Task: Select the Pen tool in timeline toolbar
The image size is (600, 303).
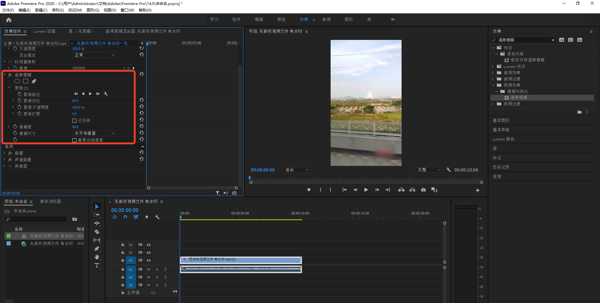Action: [97, 248]
